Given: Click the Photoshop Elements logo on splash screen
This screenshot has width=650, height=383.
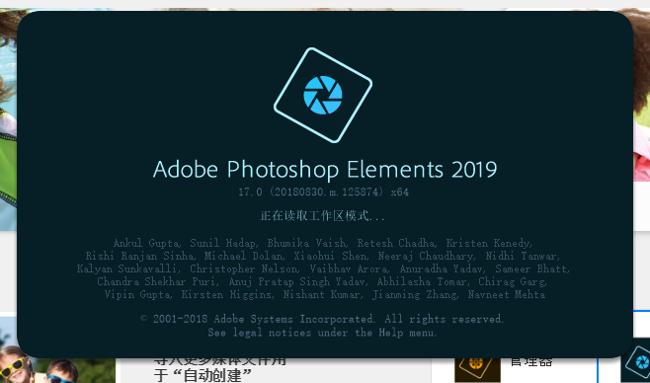Looking at the screenshot, I should 323,95.
